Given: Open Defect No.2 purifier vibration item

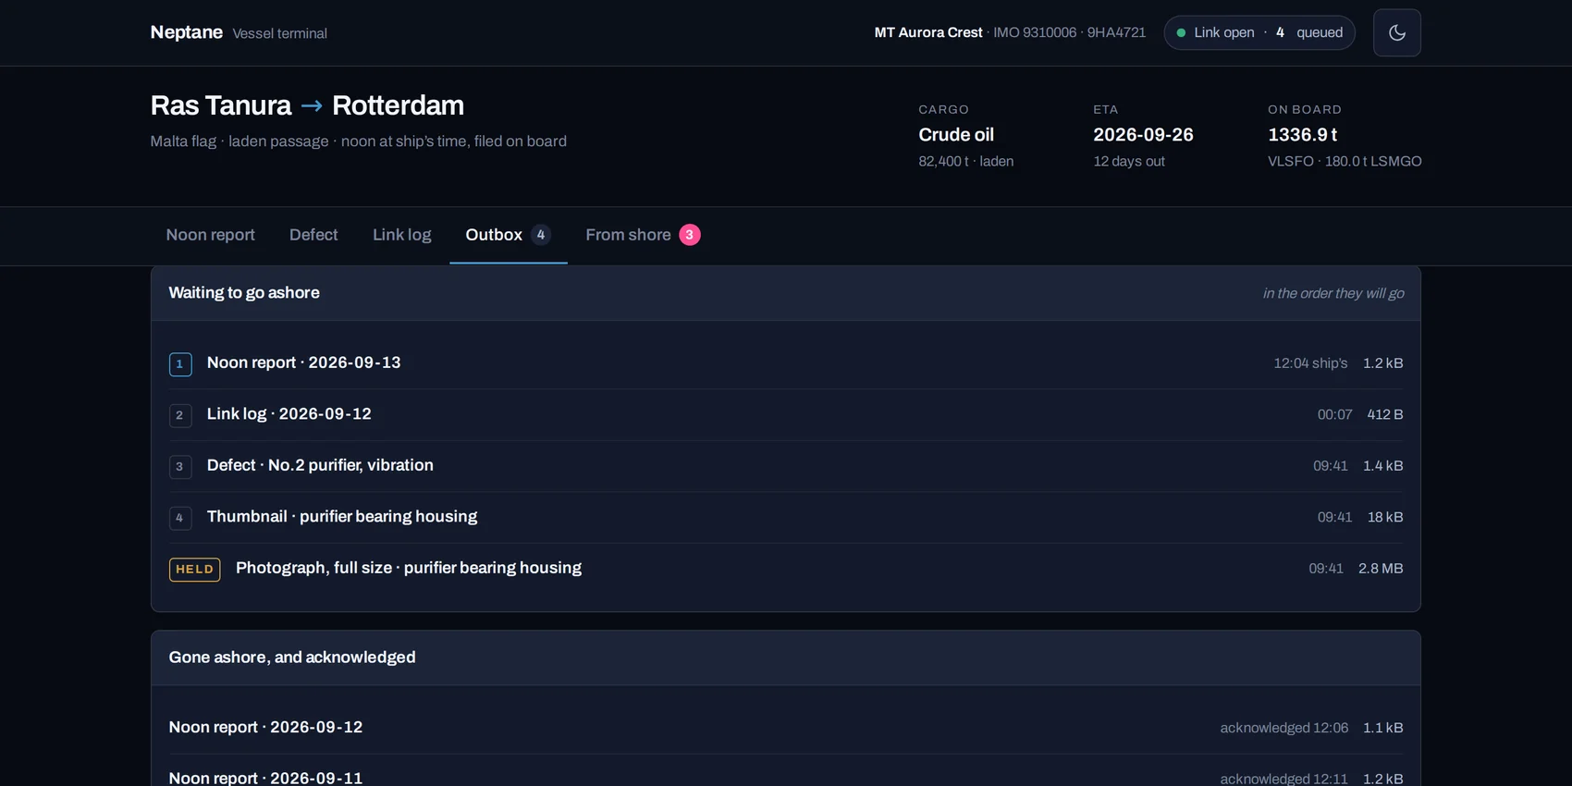Looking at the screenshot, I should point(786,466).
